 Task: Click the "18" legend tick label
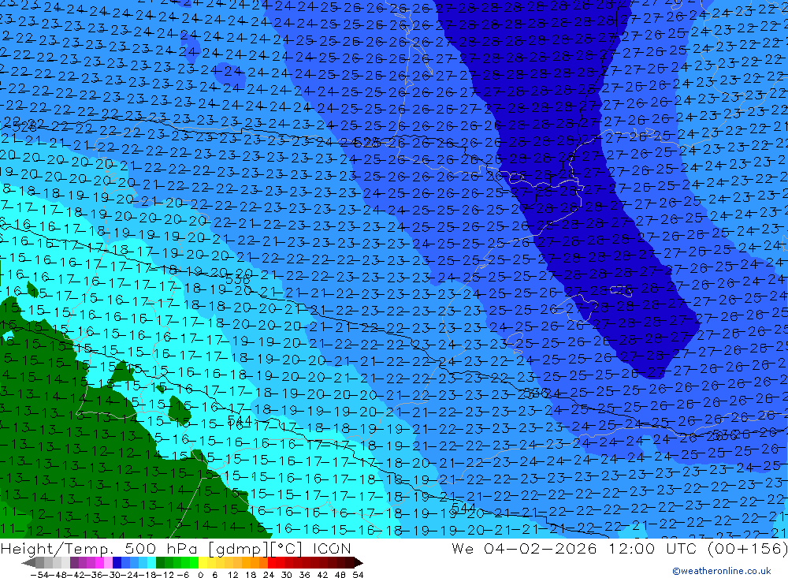[251, 575]
